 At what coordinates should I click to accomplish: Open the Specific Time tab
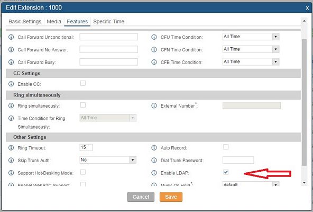[x=109, y=21]
